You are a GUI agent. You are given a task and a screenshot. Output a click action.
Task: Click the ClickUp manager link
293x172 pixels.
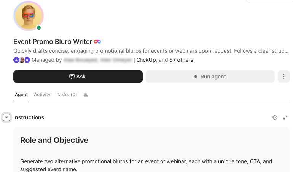point(146,60)
